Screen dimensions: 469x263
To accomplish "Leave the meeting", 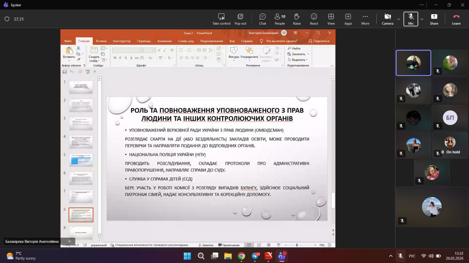I will click(456, 19).
